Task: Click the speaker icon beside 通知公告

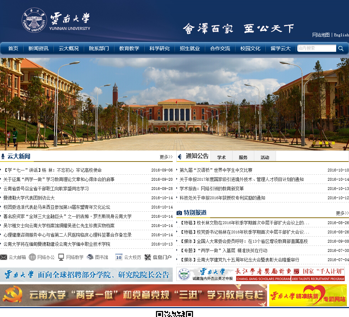Action: [180, 157]
